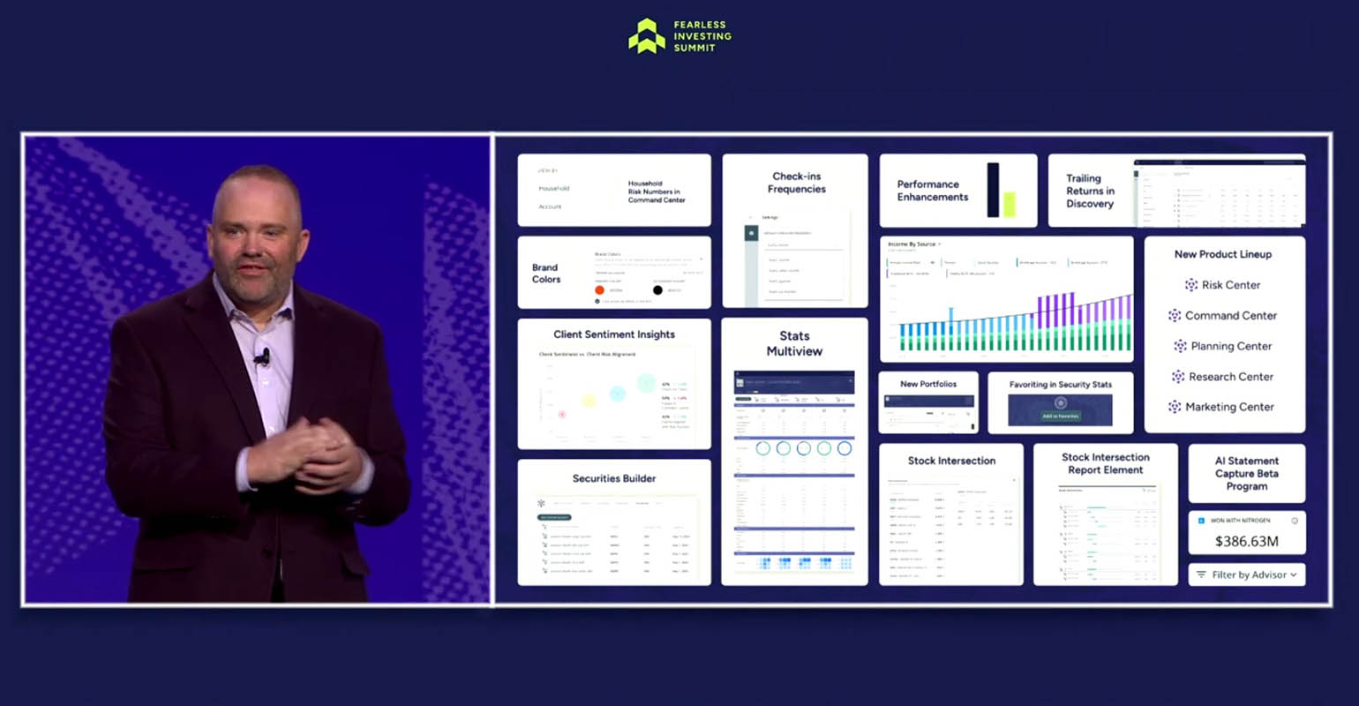Viewport: 1359px width, 706px height.
Task: Click the $386.63M Won With Nitrogen value
Action: click(x=1246, y=541)
